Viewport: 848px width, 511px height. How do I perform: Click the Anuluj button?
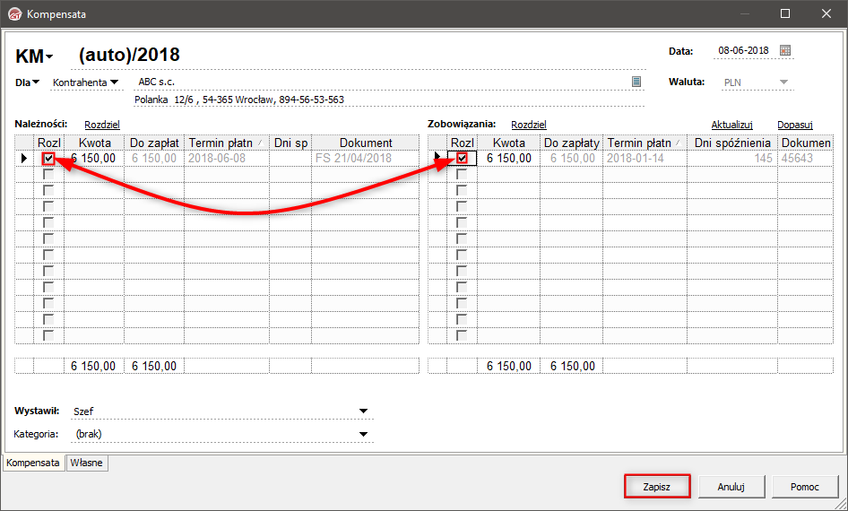click(x=731, y=487)
